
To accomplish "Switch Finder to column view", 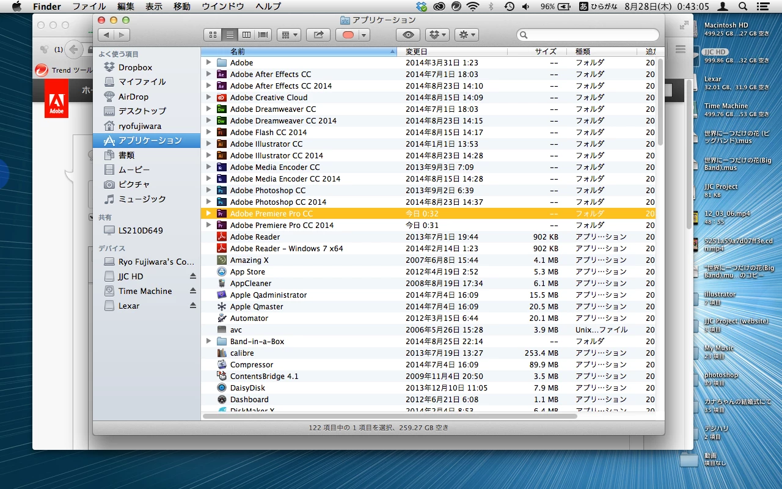I will 247,35.
